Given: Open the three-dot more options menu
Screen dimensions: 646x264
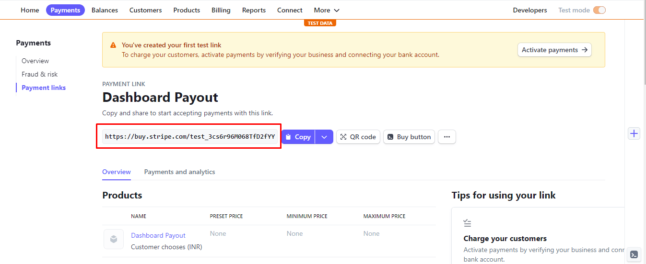Looking at the screenshot, I should pyautogui.click(x=446, y=137).
